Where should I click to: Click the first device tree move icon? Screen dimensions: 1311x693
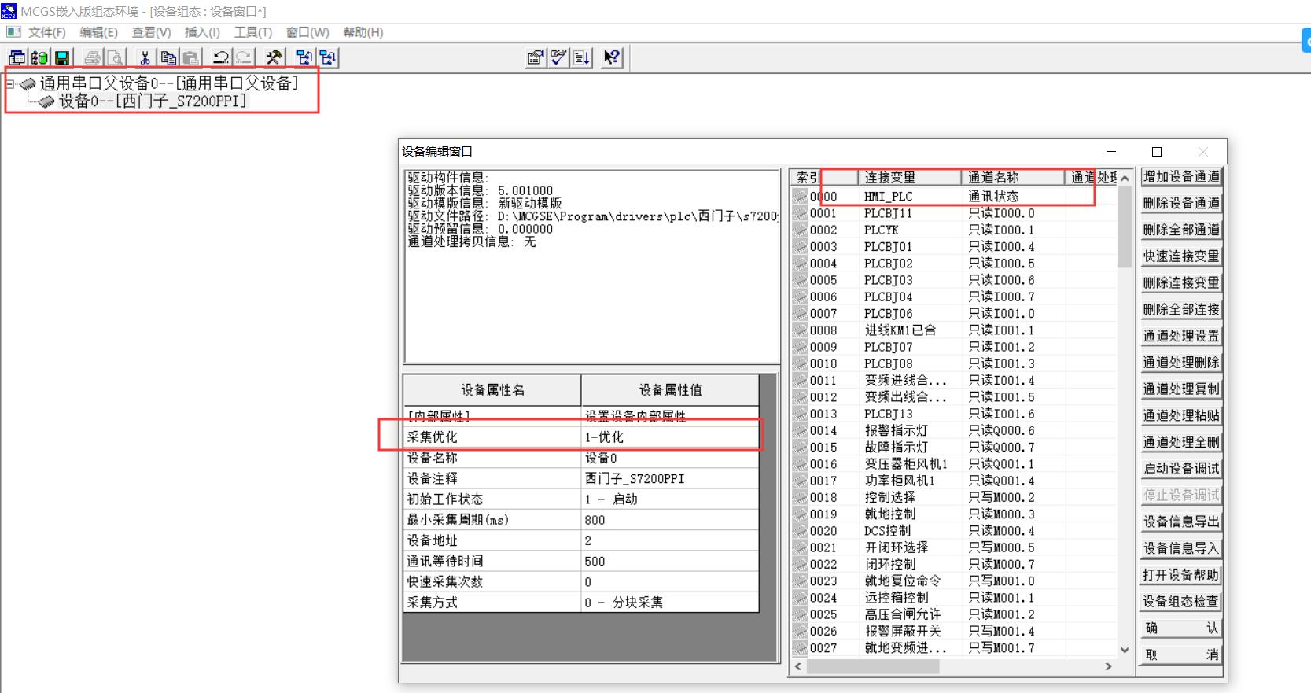pos(304,57)
